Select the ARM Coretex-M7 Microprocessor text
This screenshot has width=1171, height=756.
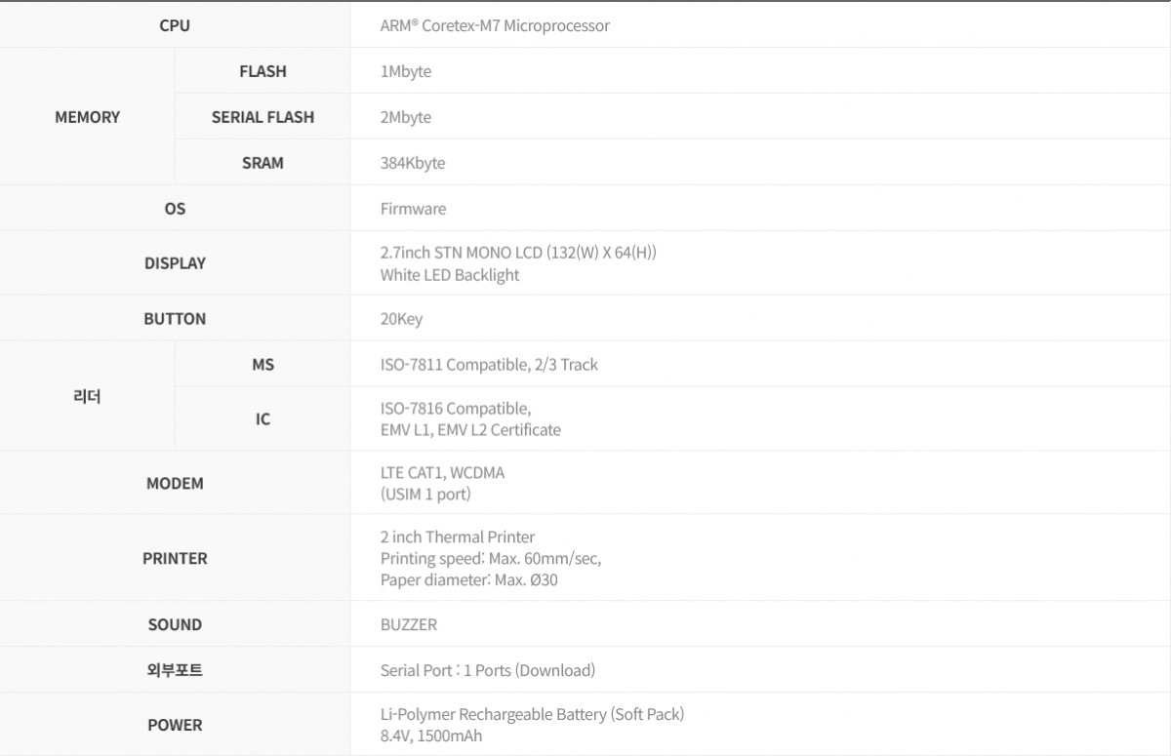(x=495, y=25)
